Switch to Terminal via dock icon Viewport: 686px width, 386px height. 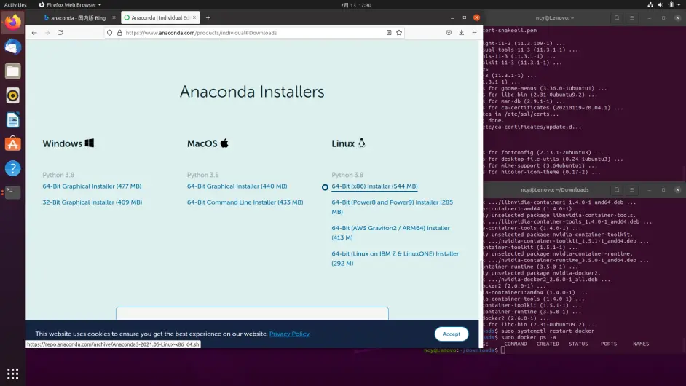click(12, 192)
